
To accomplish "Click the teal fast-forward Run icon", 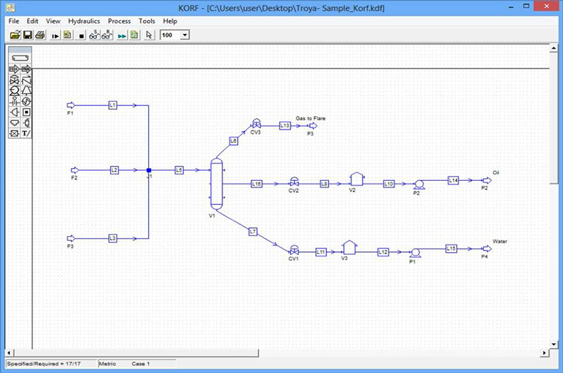I will (122, 35).
